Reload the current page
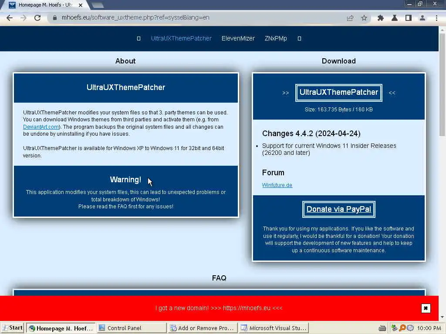Viewport: 446px width, 334px height. pos(37,18)
